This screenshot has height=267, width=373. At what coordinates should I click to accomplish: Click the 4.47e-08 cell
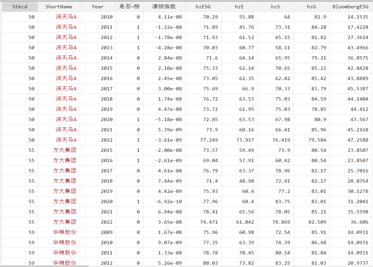click(164, 109)
